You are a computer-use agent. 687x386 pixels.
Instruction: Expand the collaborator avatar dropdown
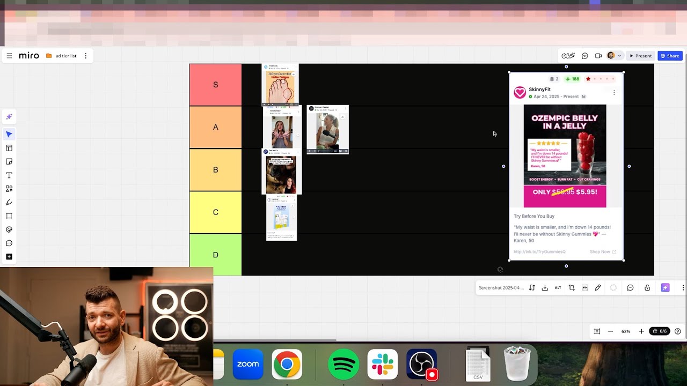pyautogui.click(x=619, y=56)
